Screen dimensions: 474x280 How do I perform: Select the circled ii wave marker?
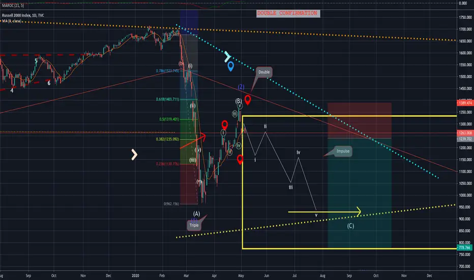230,152
